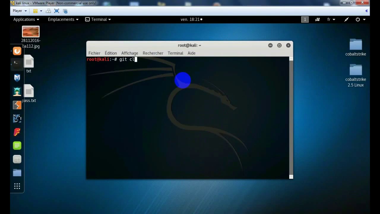
Task: Open Iceweasel browser from the dock
Action: point(17,51)
